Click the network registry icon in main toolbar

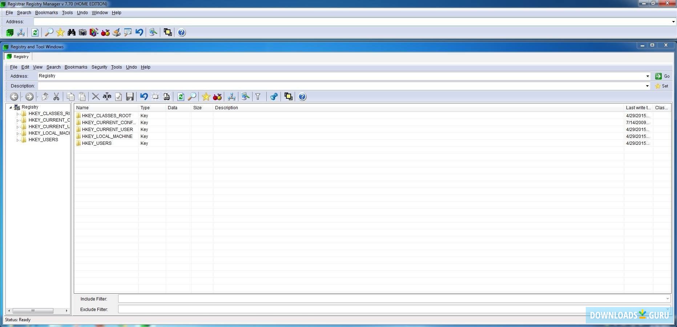click(x=21, y=33)
